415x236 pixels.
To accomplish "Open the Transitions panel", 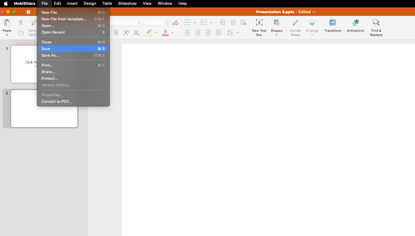I will point(333,26).
